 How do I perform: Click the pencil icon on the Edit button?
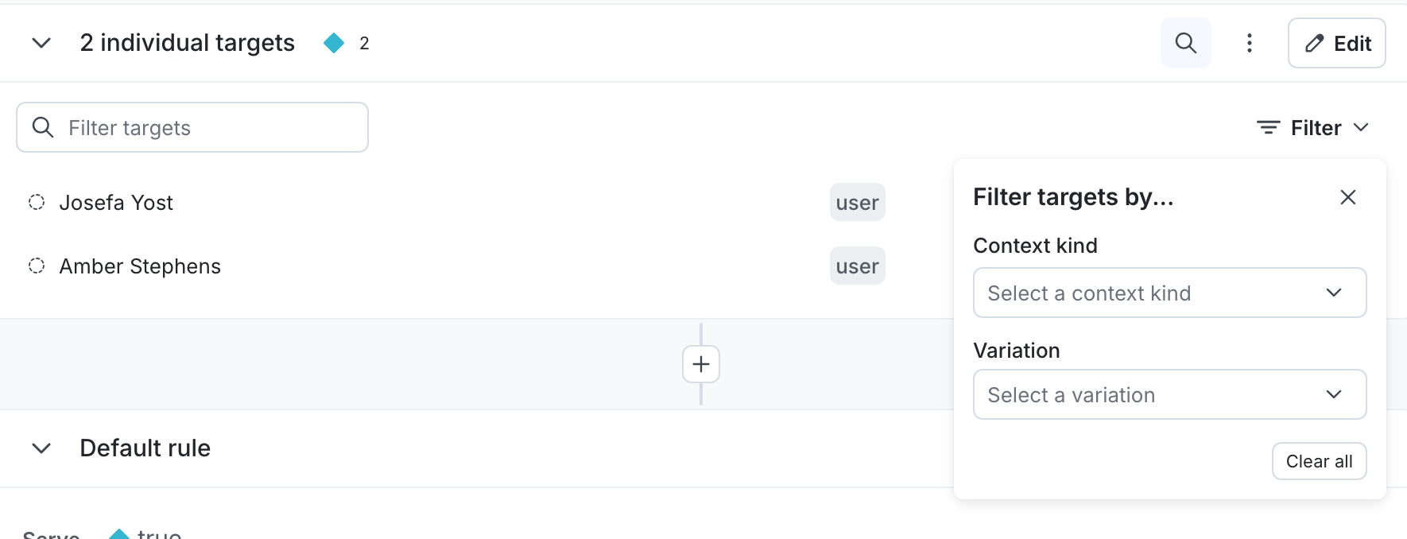[1314, 43]
